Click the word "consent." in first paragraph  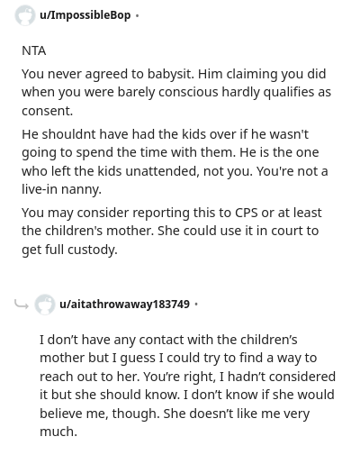[48, 111]
